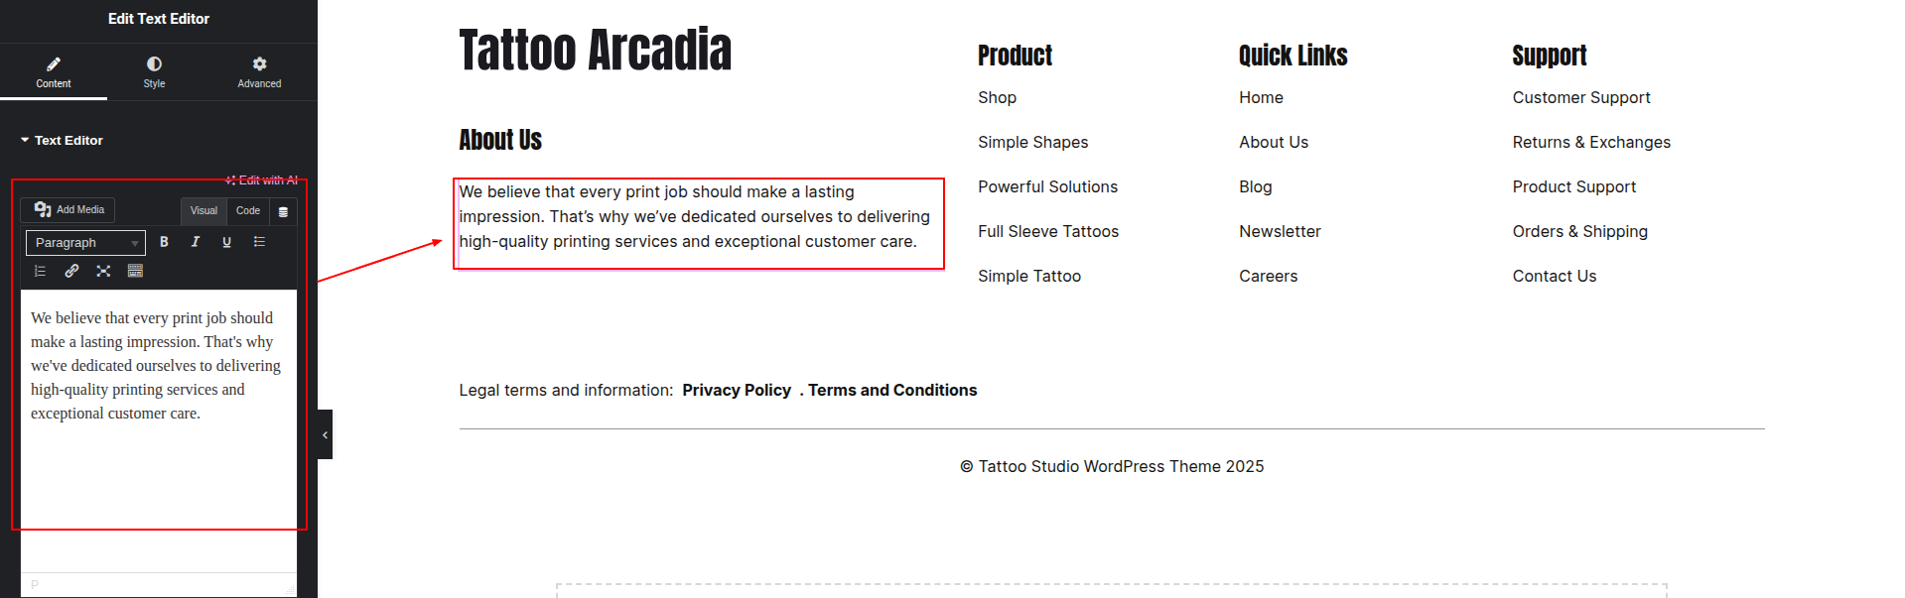Insert a numbered list
Screen dimensions: 1905x598
pyautogui.click(x=41, y=271)
